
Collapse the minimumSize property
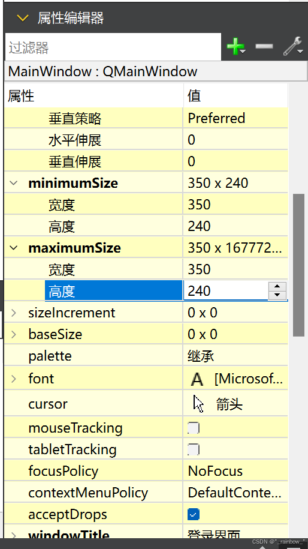coord(14,183)
